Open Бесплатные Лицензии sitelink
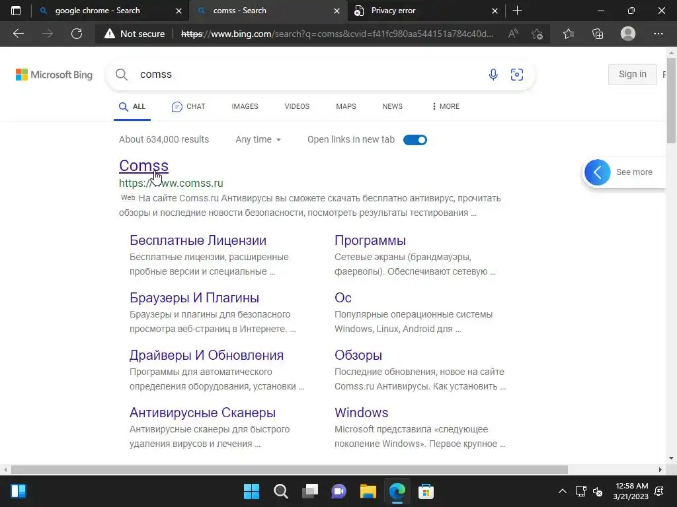This screenshot has height=507, width=677. point(198,240)
